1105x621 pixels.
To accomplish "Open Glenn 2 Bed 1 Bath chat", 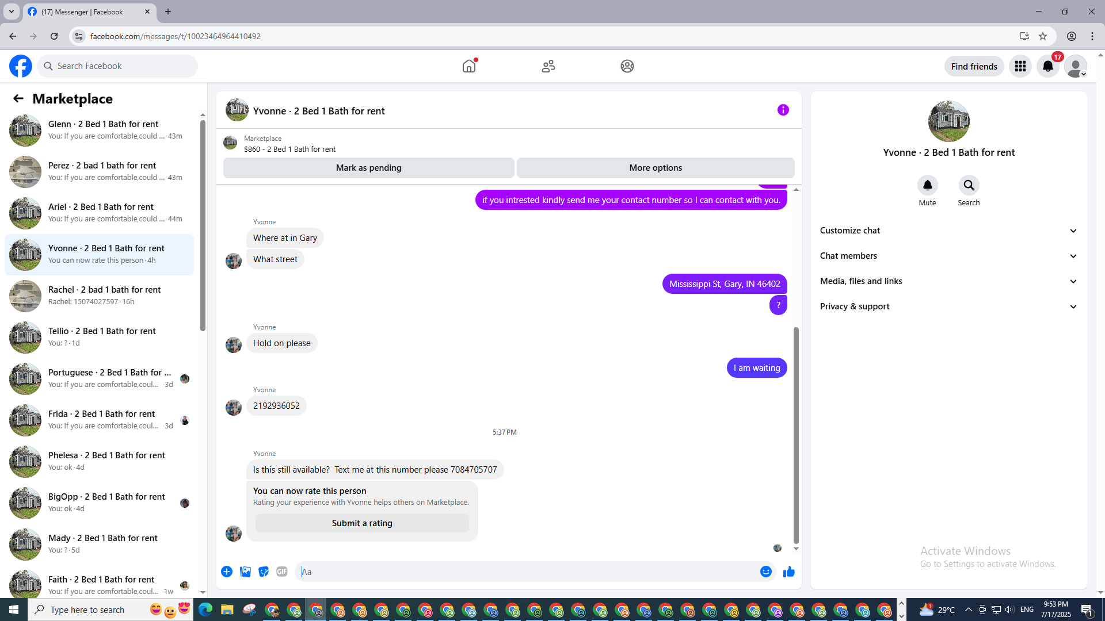I will coord(99,130).
